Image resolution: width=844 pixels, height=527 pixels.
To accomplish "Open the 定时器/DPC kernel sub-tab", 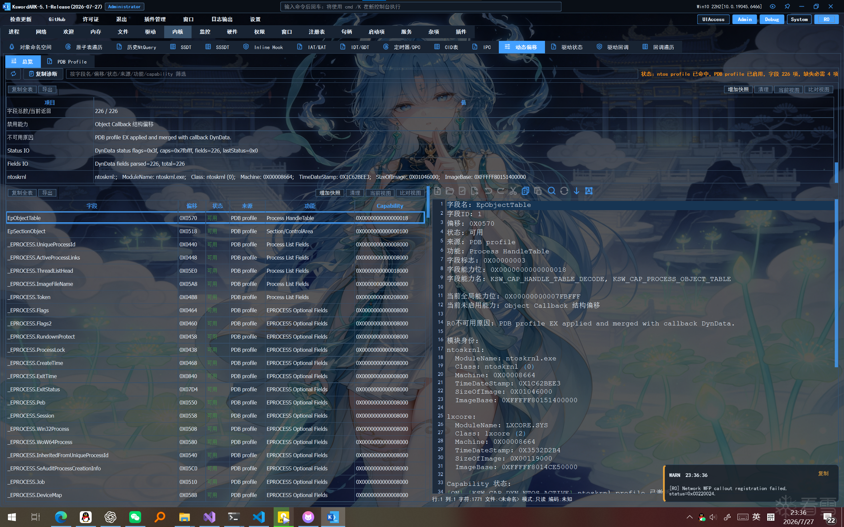I will tap(402, 47).
